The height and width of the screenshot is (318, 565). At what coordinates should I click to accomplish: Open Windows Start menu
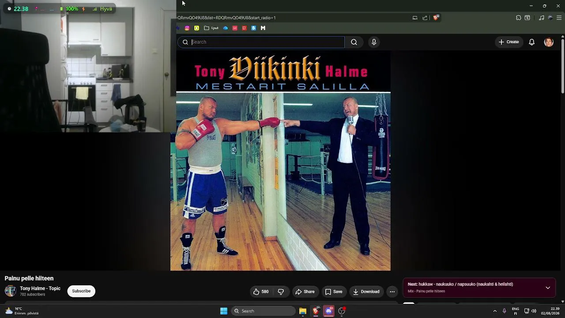click(x=224, y=311)
